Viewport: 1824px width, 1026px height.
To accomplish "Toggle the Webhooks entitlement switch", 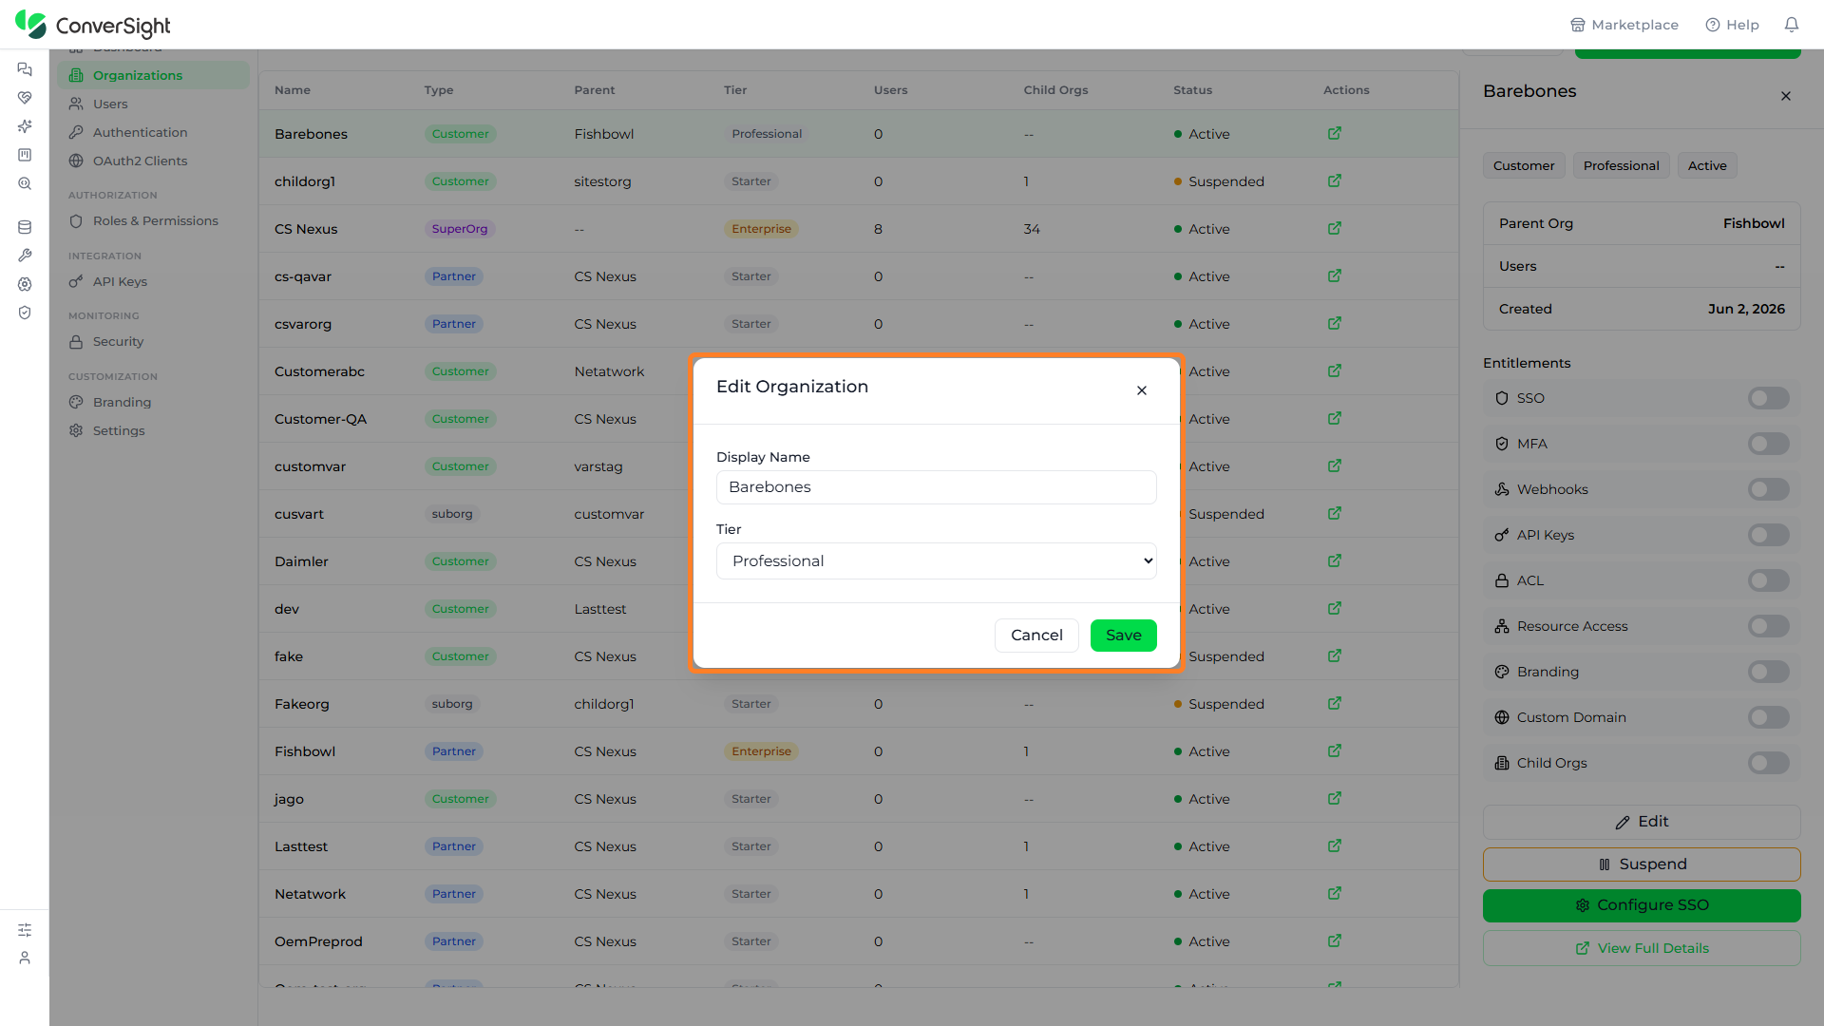I will tap(1768, 489).
